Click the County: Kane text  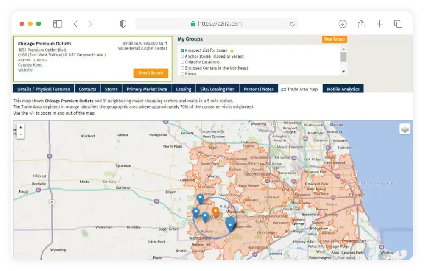pos(30,65)
